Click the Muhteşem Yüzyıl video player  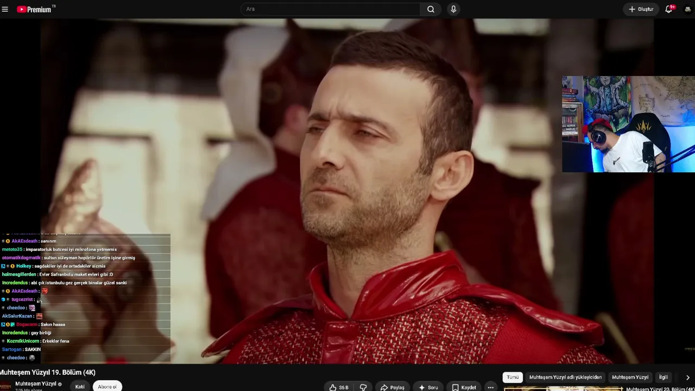click(x=347, y=191)
